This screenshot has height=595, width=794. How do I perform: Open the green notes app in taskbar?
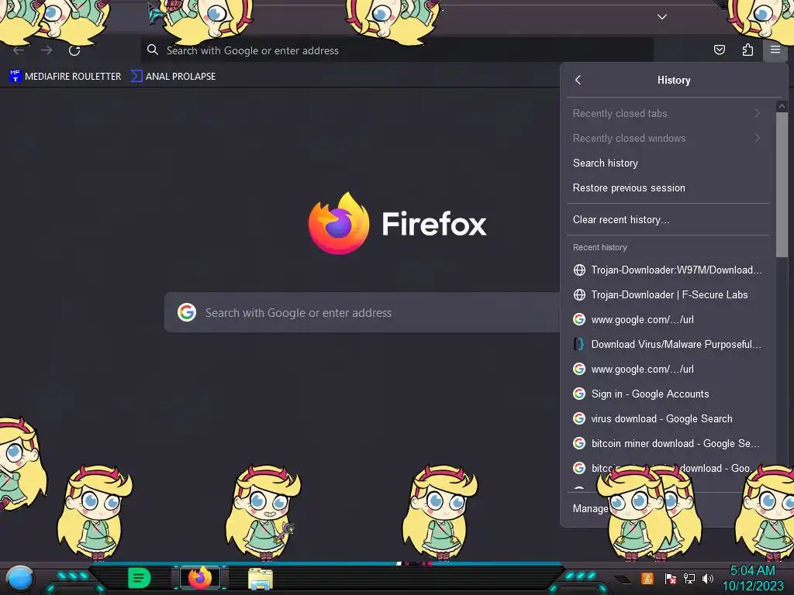pyautogui.click(x=139, y=578)
